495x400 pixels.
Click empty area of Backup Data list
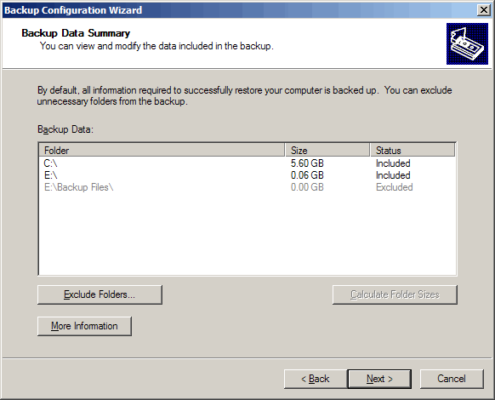(247, 234)
